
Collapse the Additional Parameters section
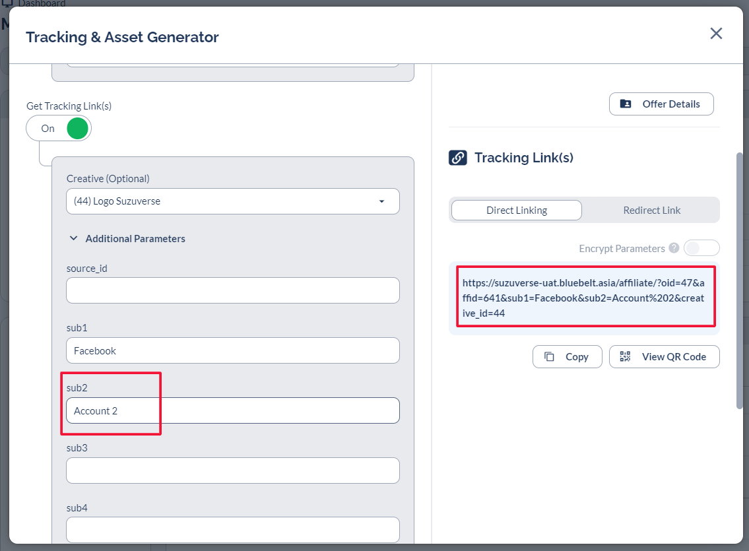(74, 239)
